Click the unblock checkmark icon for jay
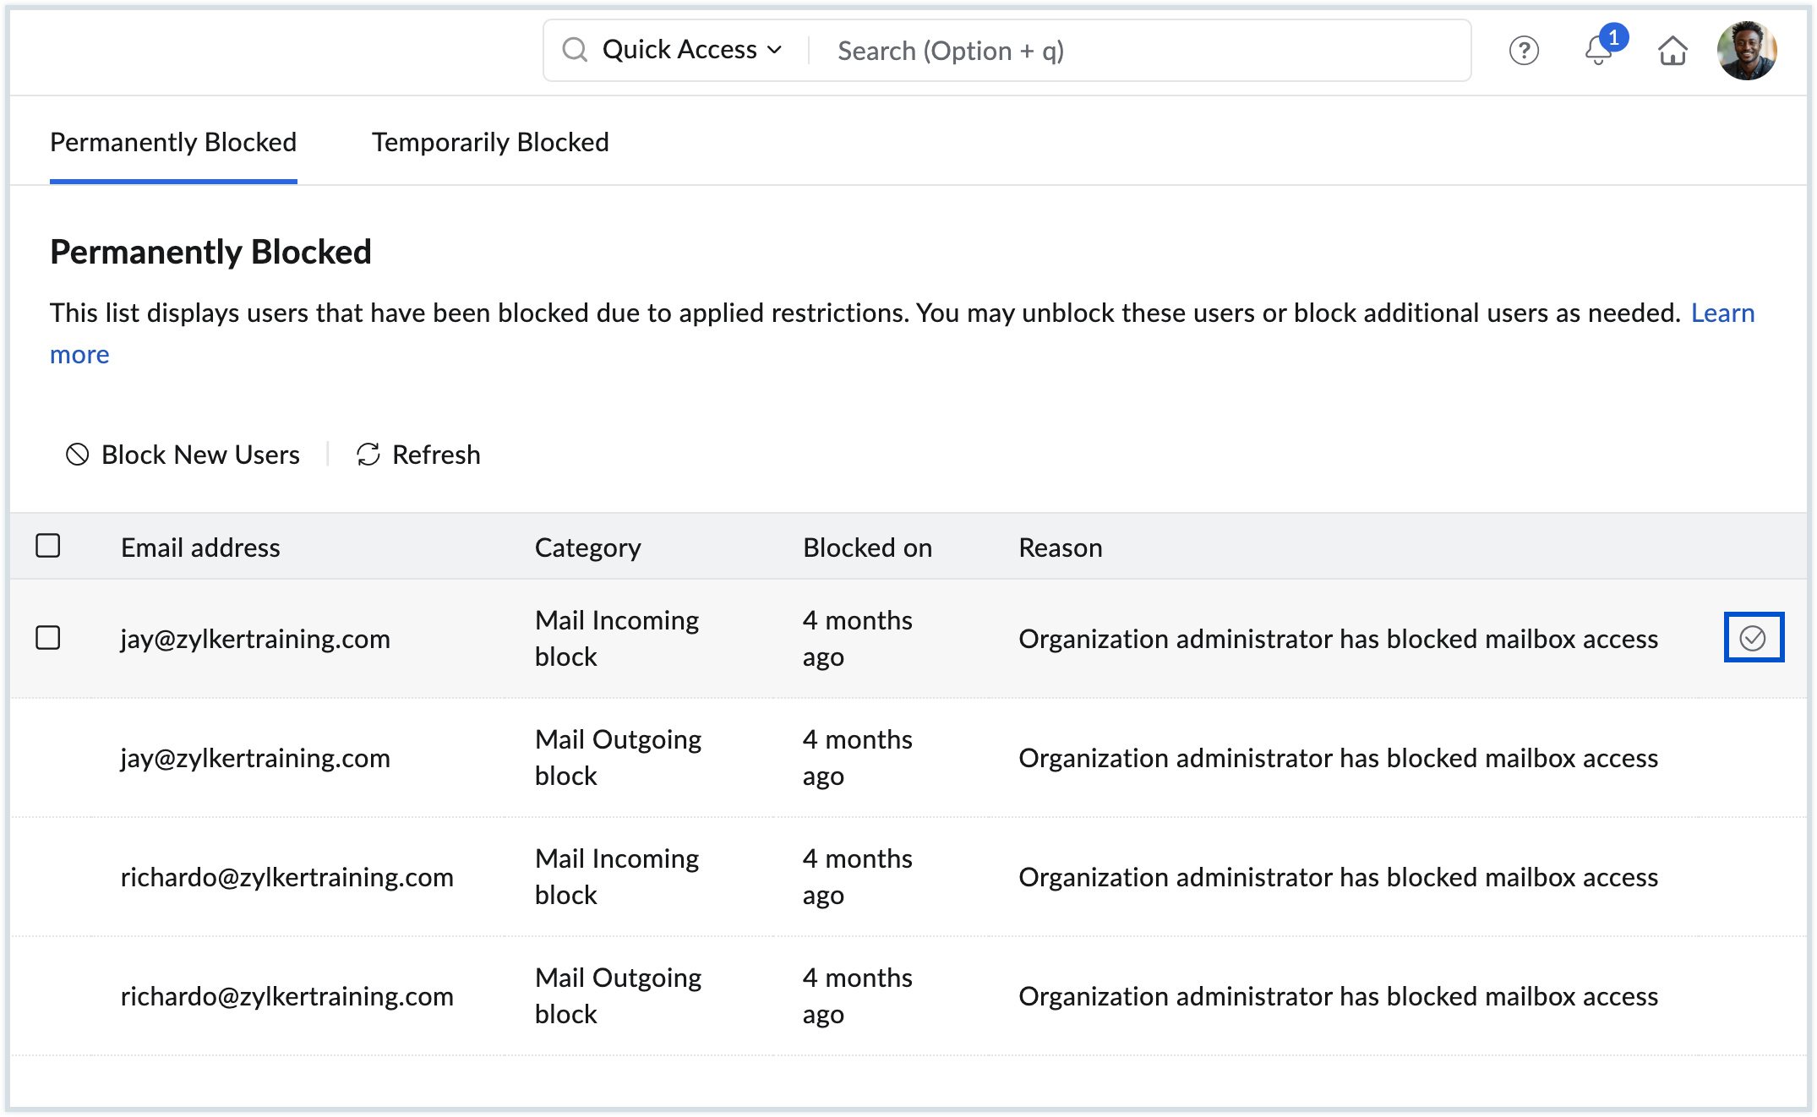The height and width of the screenshot is (1117, 1817). tap(1753, 638)
